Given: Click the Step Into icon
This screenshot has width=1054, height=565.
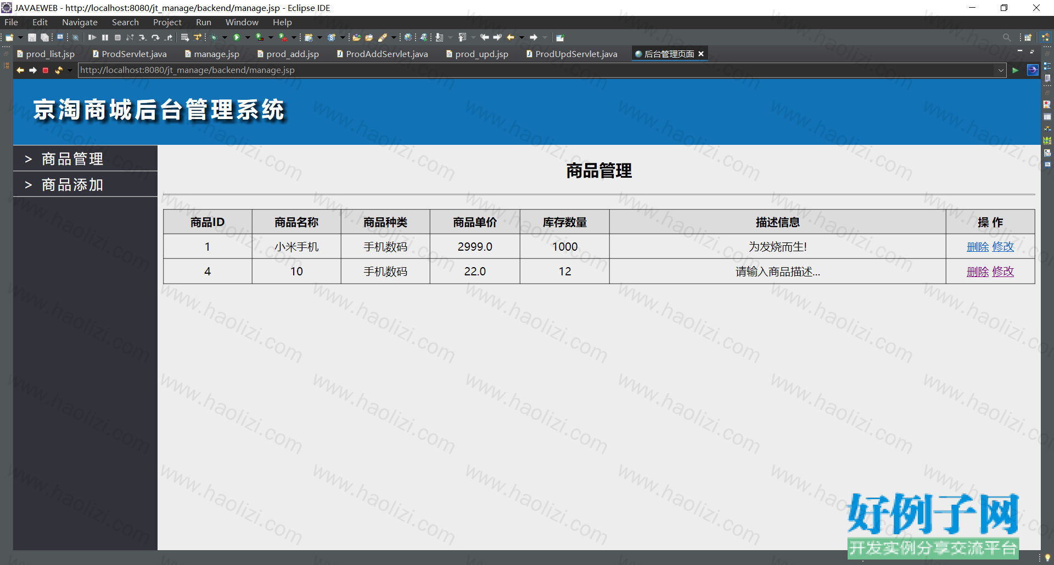Looking at the screenshot, I should pos(143,37).
